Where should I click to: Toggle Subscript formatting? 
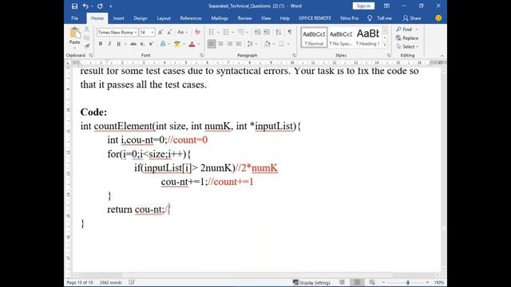142,44
